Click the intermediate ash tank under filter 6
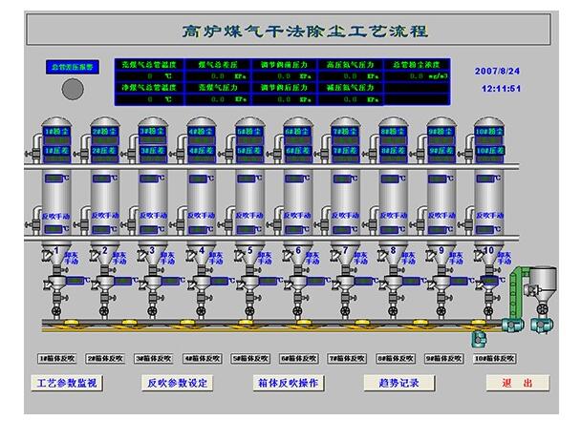 tap(297, 283)
